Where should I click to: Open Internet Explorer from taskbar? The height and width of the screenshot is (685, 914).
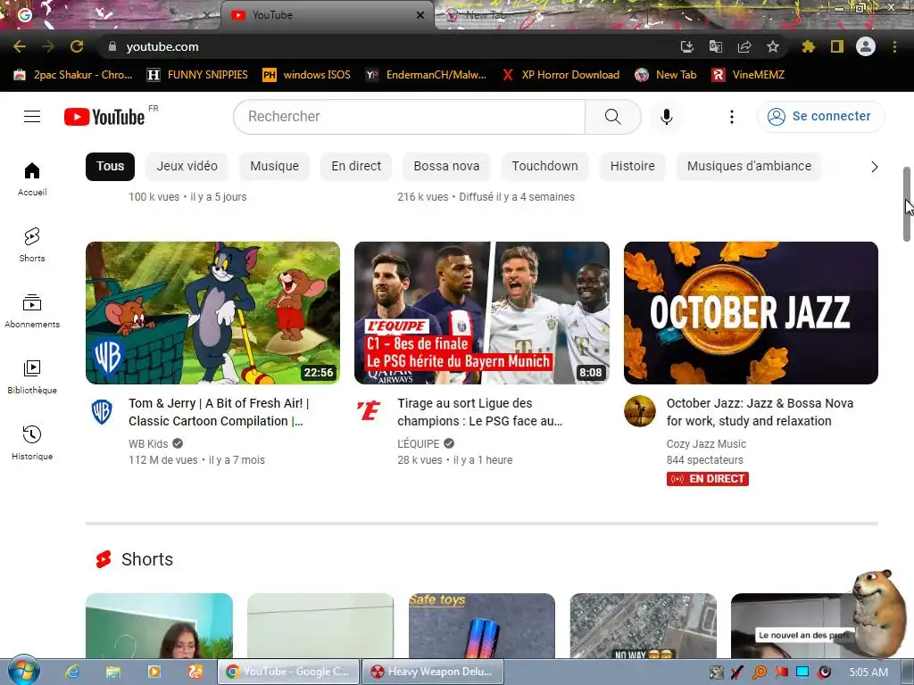[x=71, y=672]
